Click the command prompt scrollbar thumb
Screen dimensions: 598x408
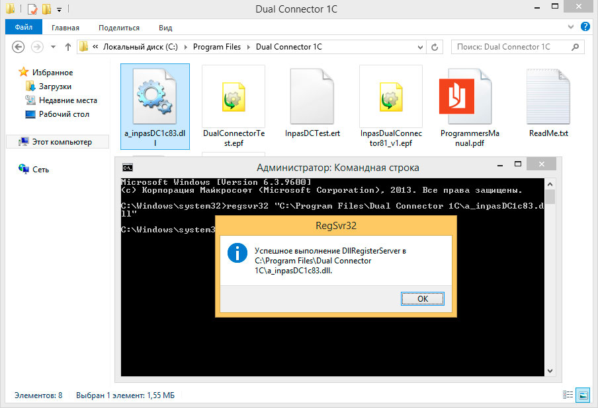(550, 197)
